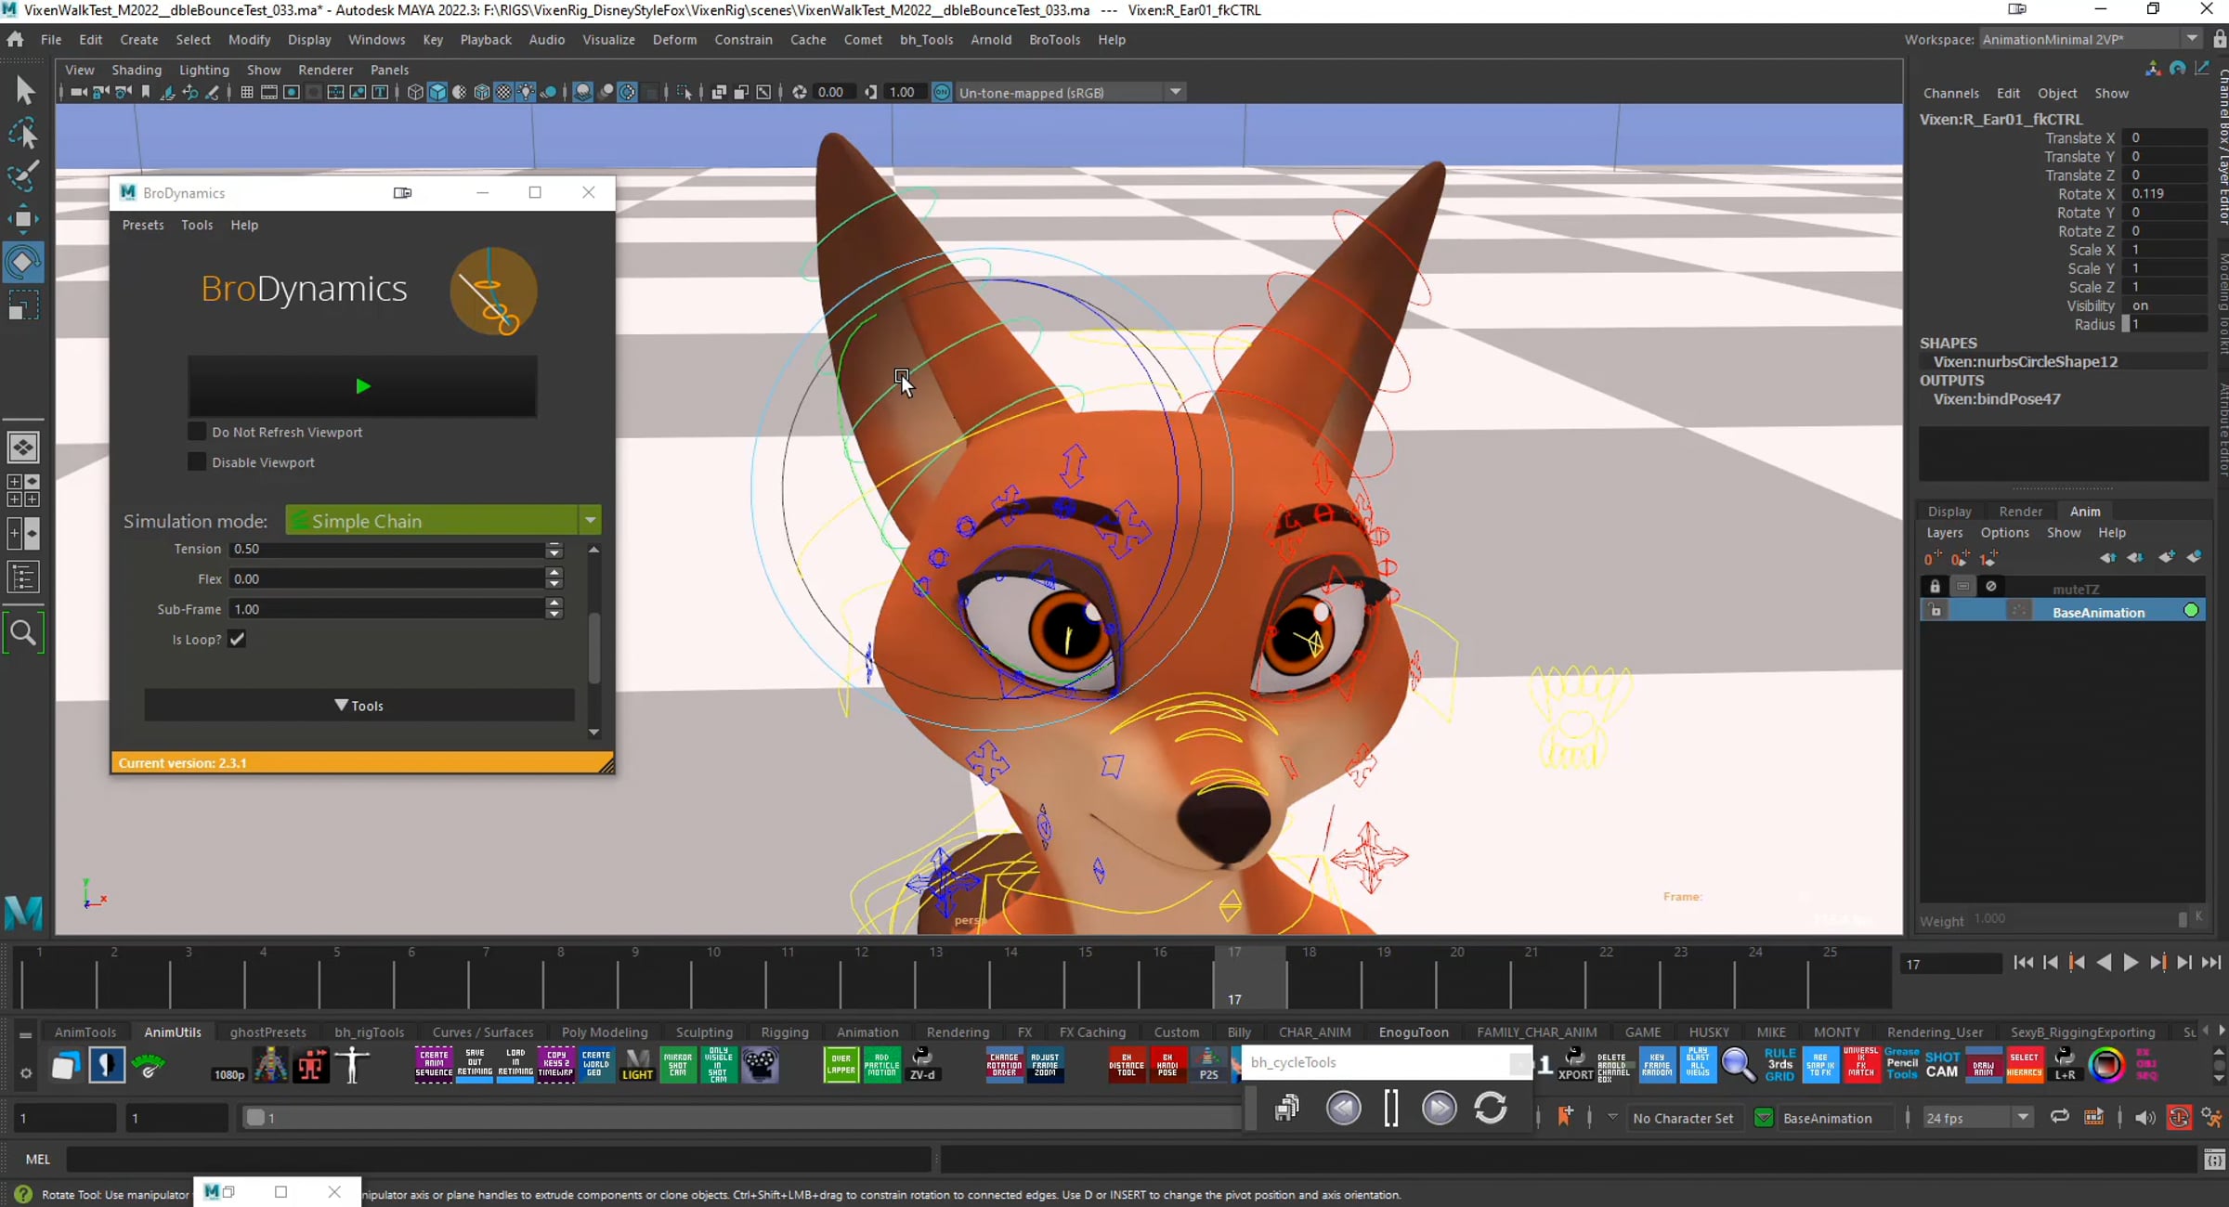Open the Rule 3rds Grid shelf tool
Viewport: 2229px width, 1207px height.
click(x=1779, y=1065)
